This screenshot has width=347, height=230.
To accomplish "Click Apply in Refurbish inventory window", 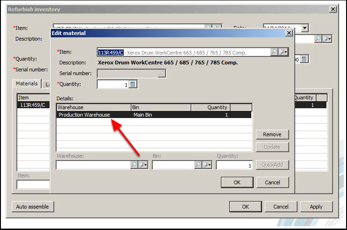I will 316,207.
